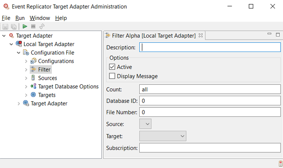This screenshot has height=168, width=283.
Task: Minimize the application window
Action: 230,6
